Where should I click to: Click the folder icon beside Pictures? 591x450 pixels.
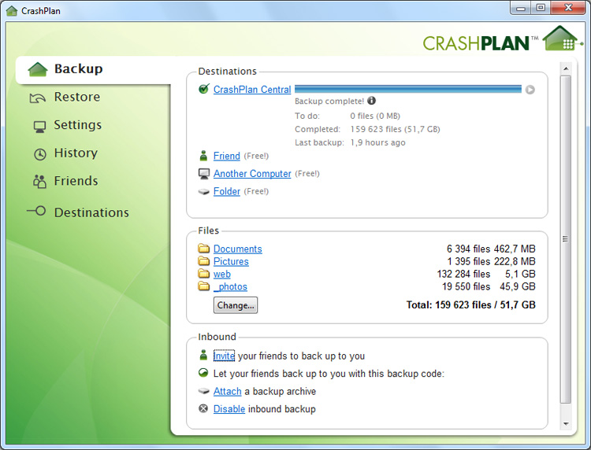point(203,260)
